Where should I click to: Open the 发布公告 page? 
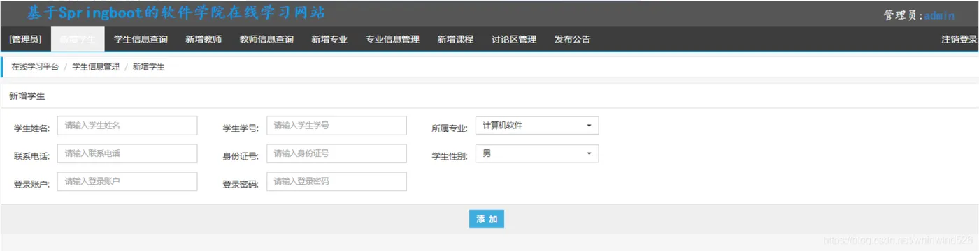pos(572,40)
